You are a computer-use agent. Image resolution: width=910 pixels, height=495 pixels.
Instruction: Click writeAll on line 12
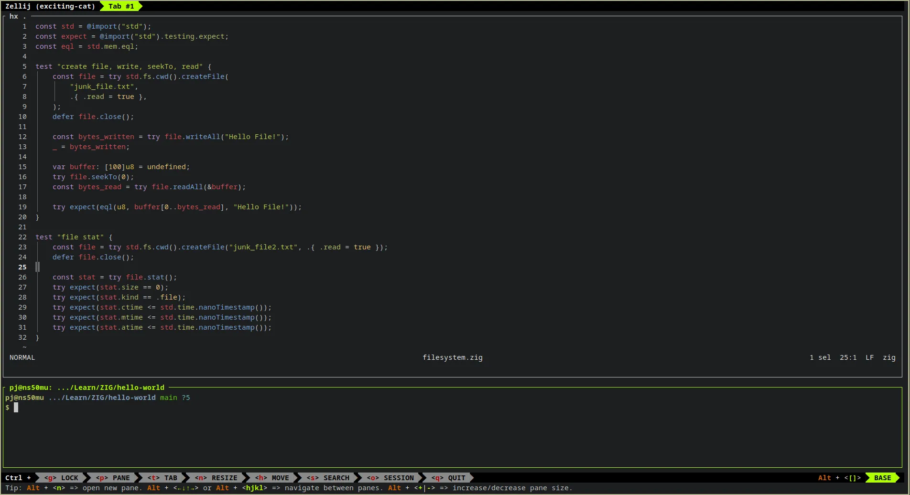tap(203, 137)
